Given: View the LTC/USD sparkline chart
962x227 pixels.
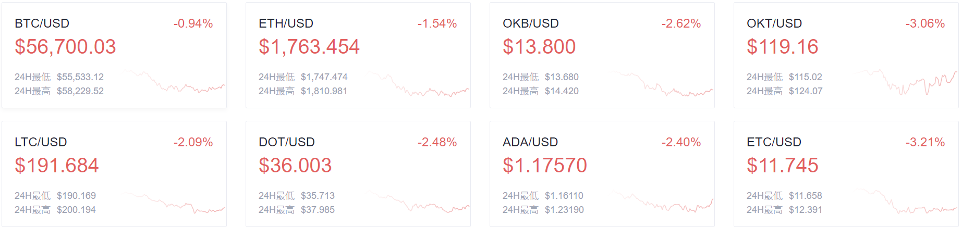Looking at the screenshot, I should pos(175,202).
